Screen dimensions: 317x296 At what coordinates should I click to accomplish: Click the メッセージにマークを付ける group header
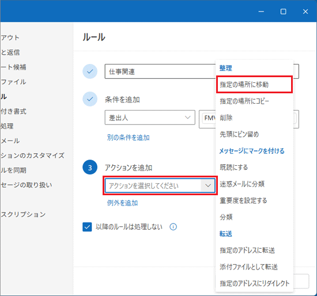(252, 151)
